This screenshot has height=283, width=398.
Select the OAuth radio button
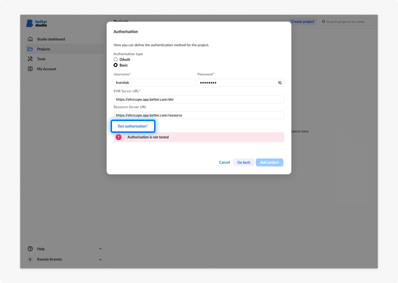[115, 59]
